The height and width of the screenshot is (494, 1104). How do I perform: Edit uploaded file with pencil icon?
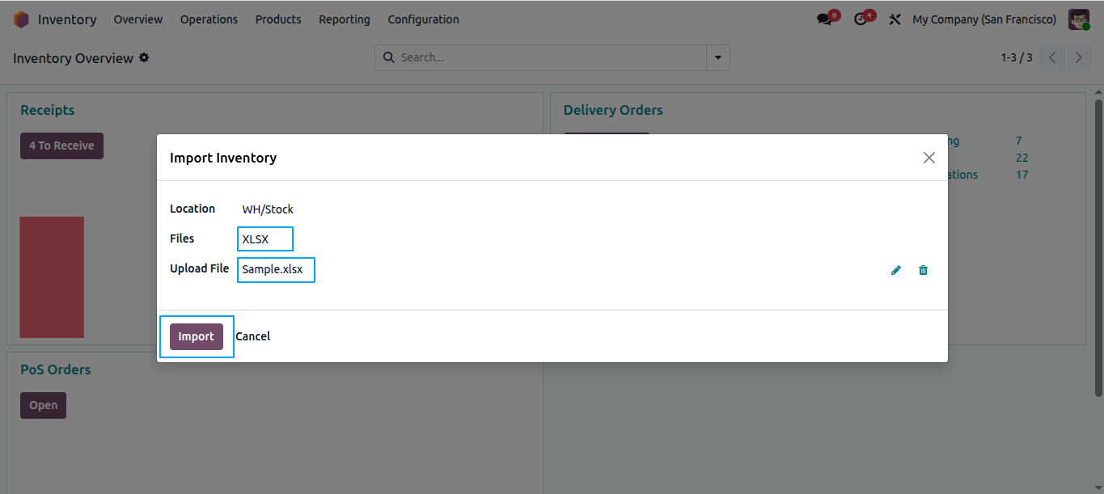point(896,270)
